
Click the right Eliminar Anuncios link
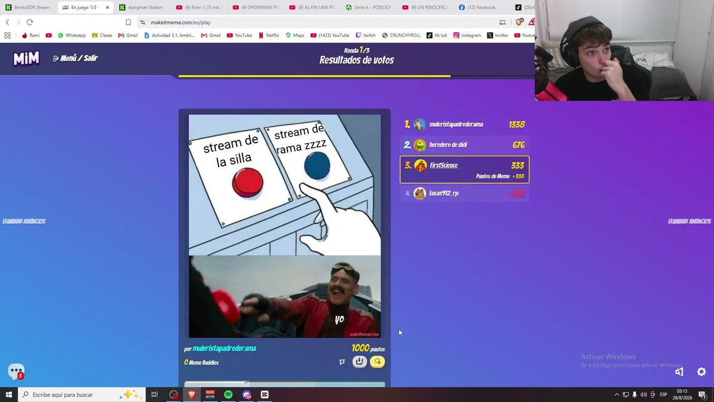[x=689, y=222]
